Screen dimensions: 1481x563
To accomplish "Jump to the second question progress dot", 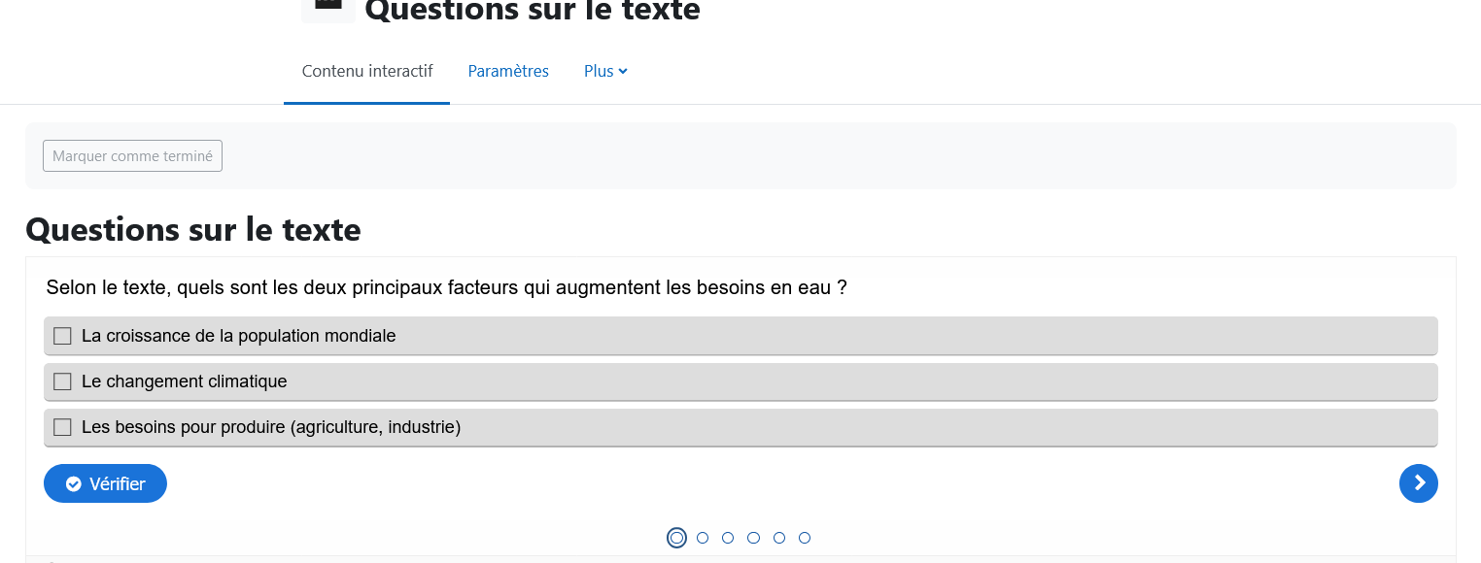I will click(703, 538).
